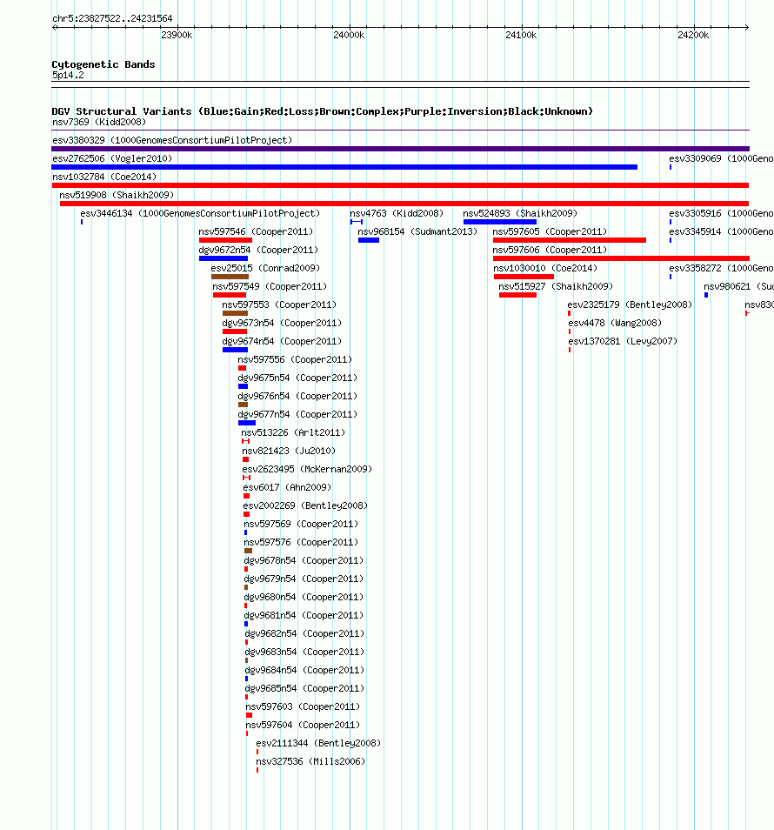Select dgv9680n54 (Cooper2011) label
The height and width of the screenshot is (830, 774).
click(x=304, y=597)
